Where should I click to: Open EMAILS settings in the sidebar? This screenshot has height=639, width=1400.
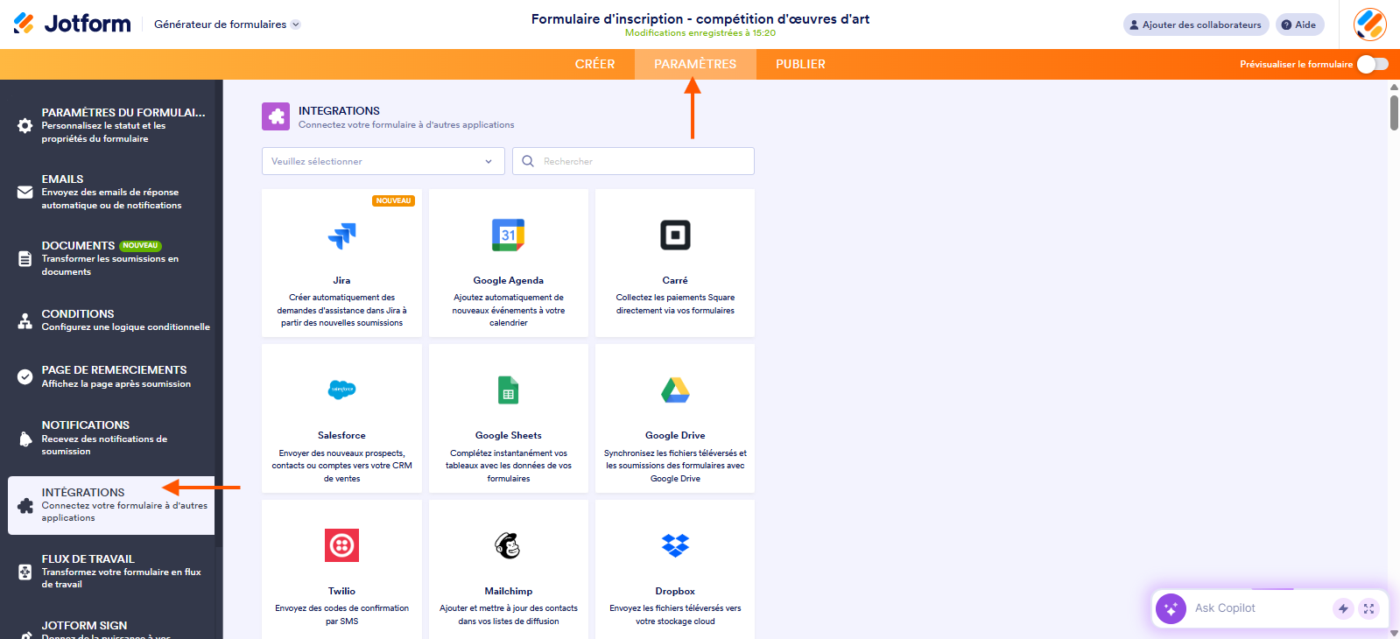(x=111, y=192)
